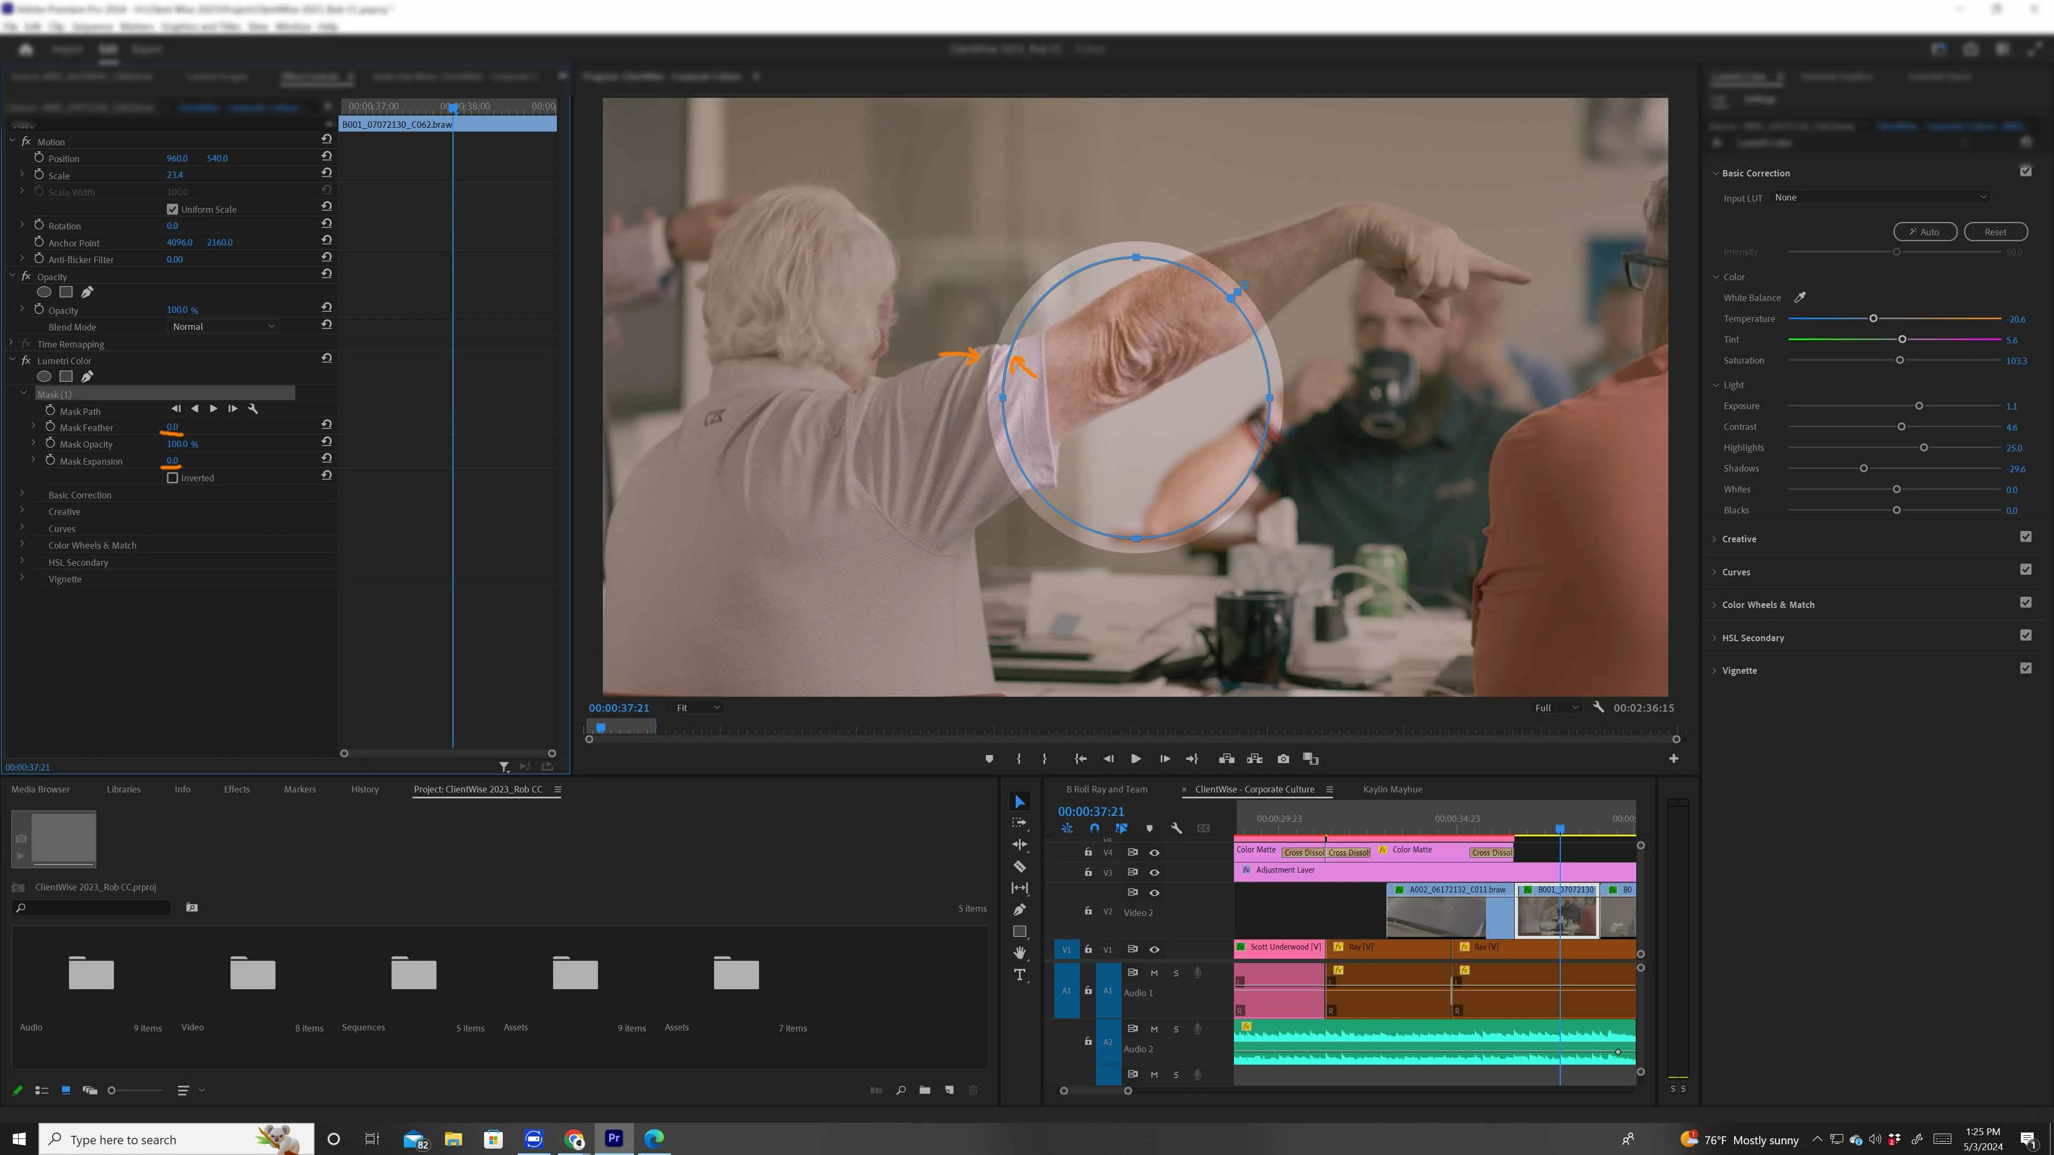Screen dimensions: 2054x1155
Task: Uncheck the Uniform Scale checkbox
Action: pos(172,209)
